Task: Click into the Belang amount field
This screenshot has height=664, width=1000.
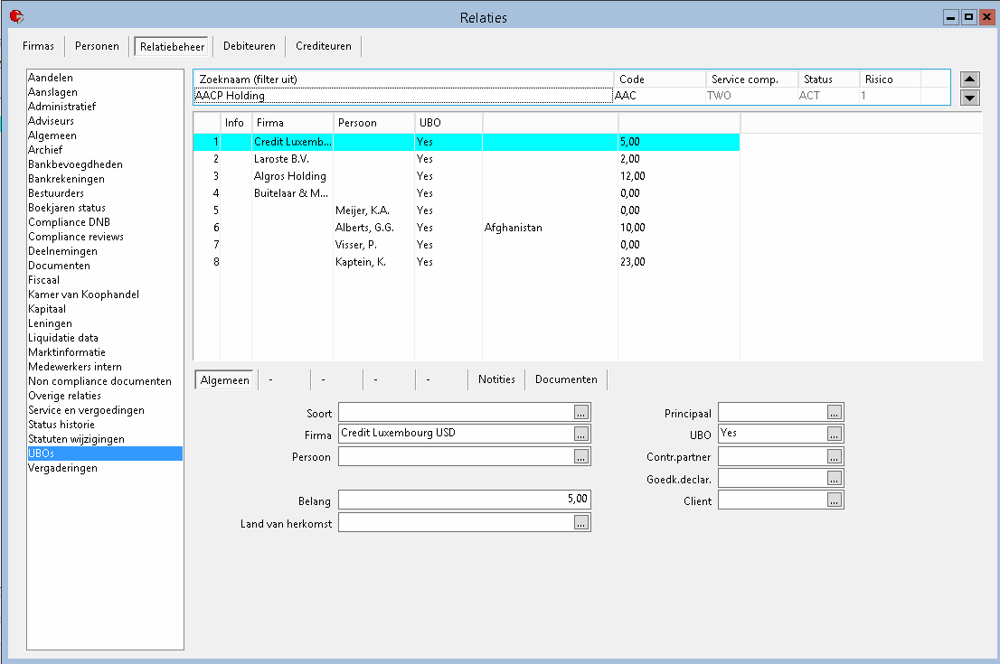Action: coord(465,499)
